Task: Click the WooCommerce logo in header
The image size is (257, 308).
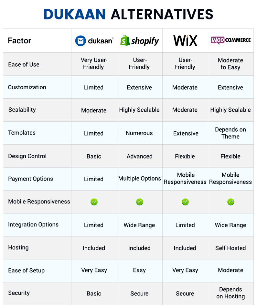Action: 231,40
